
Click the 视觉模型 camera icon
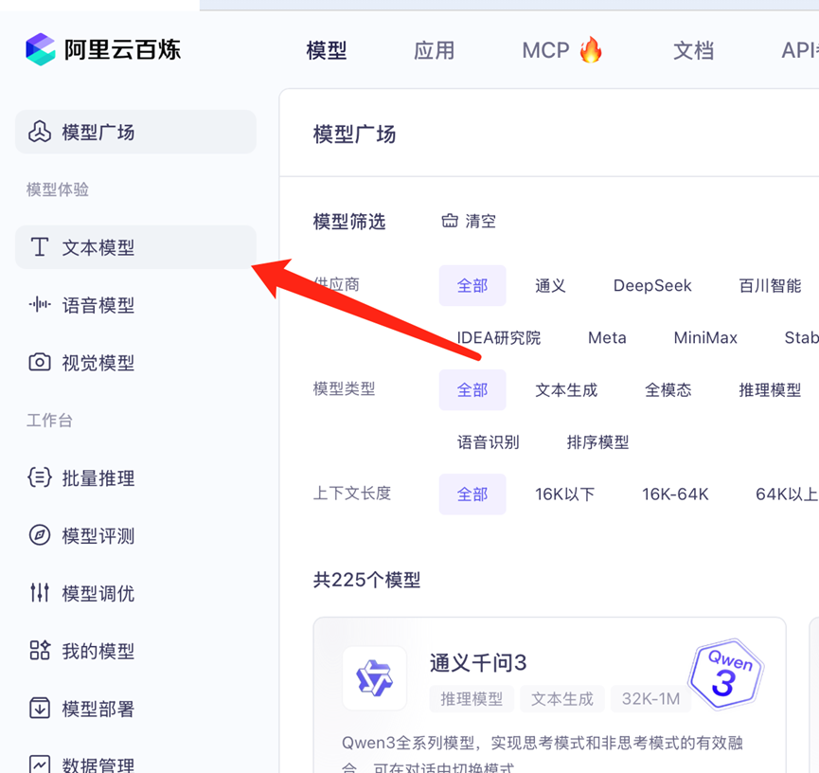pyautogui.click(x=40, y=362)
